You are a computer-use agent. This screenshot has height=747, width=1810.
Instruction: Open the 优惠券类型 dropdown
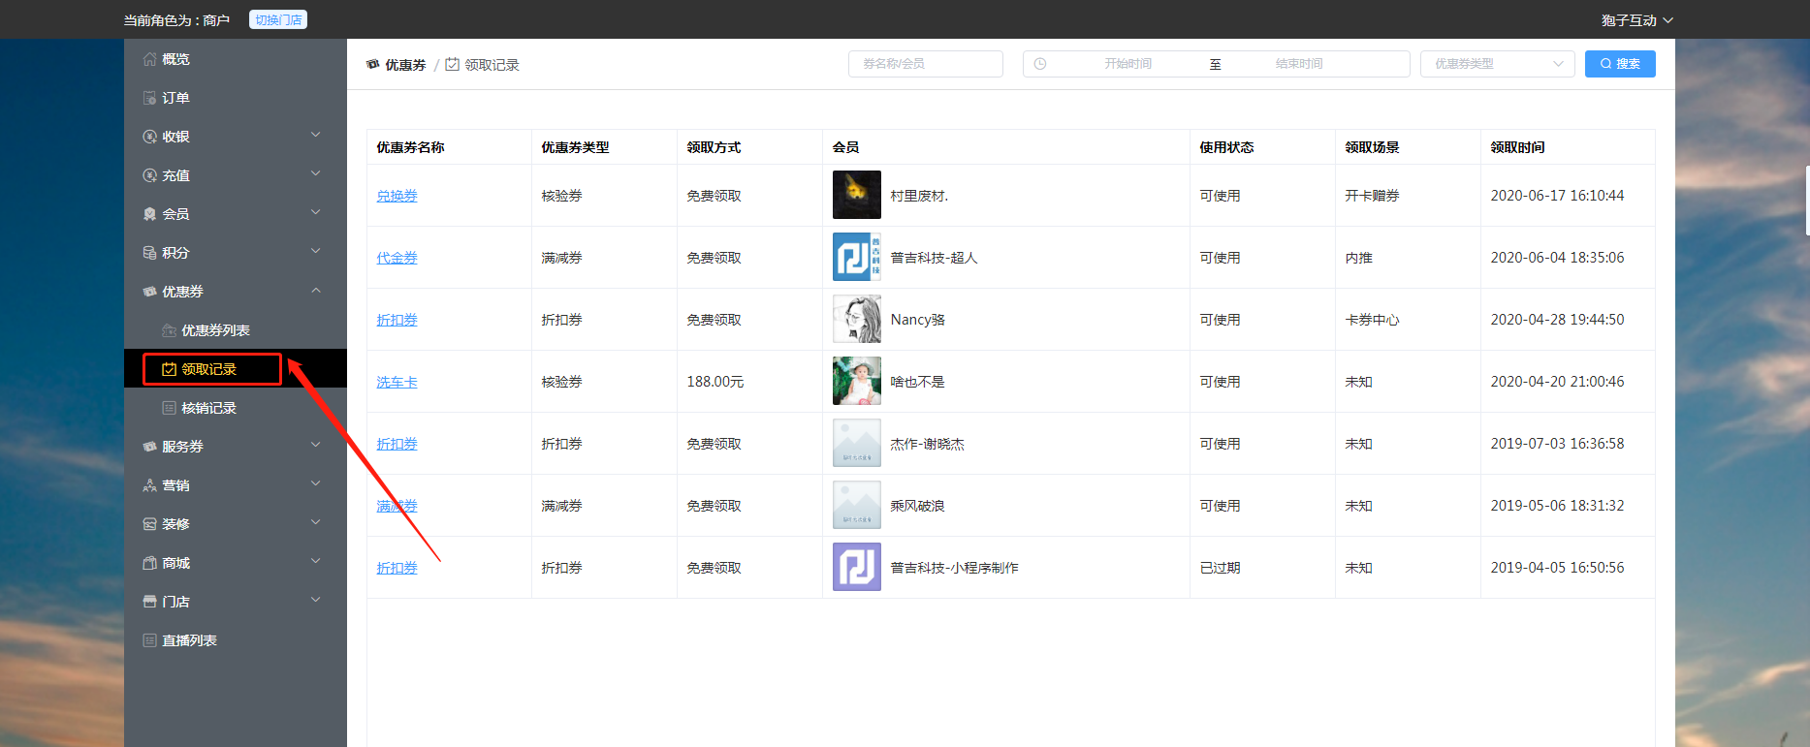coord(1498,64)
